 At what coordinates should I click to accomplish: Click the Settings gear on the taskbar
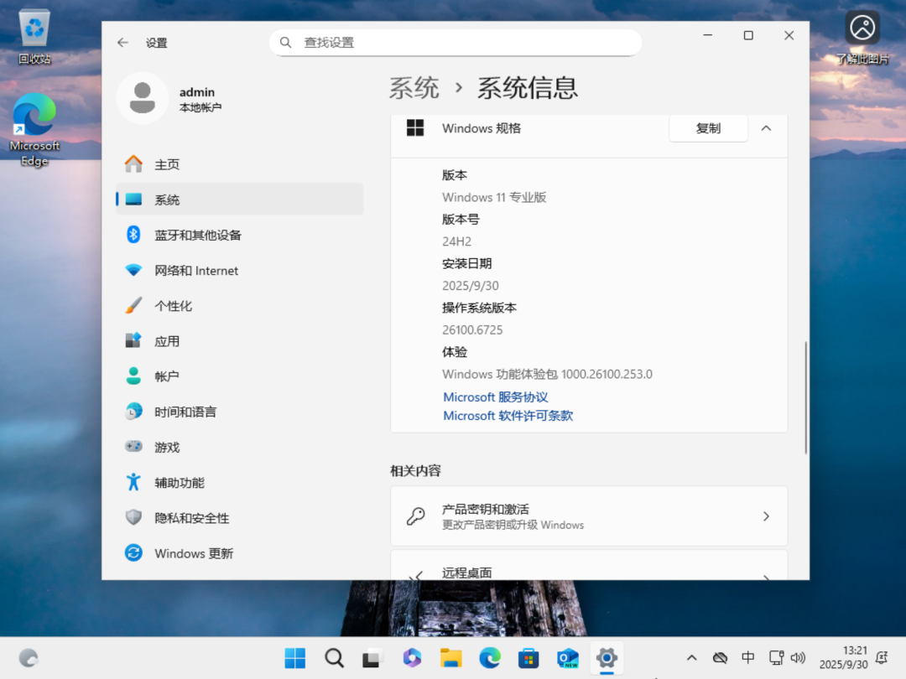tap(607, 658)
